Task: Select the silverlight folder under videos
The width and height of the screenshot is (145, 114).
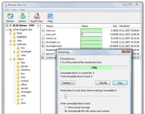Action: coord(26,92)
